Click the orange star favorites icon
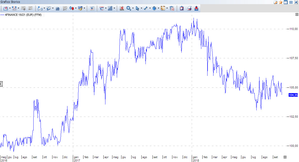Image resolution: width=299 pixels, height=162 pixels. pos(280,2)
